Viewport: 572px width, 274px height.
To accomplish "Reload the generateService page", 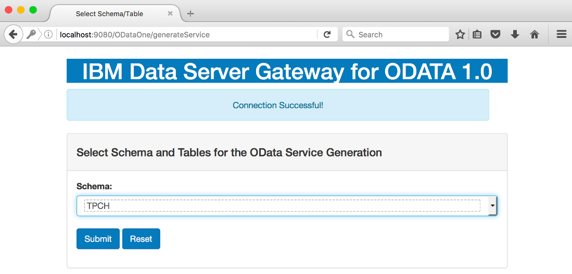I will [x=327, y=35].
